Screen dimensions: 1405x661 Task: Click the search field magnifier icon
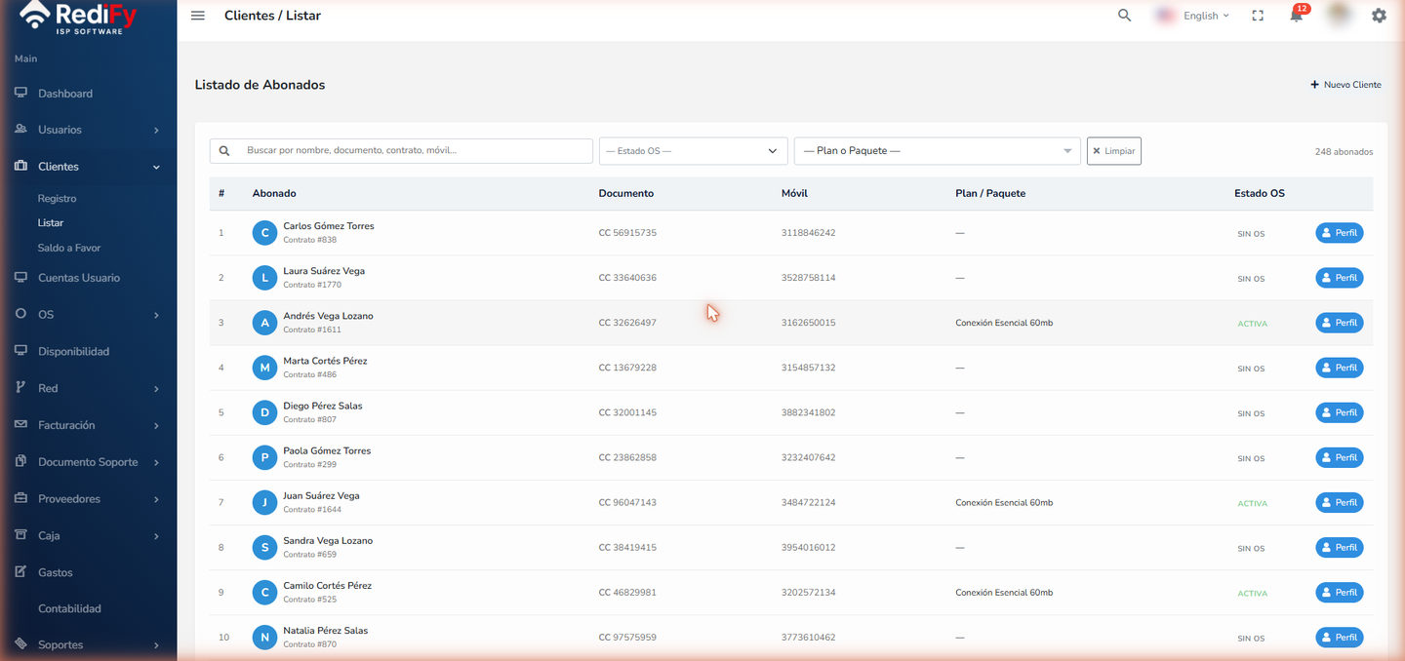(224, 151)
